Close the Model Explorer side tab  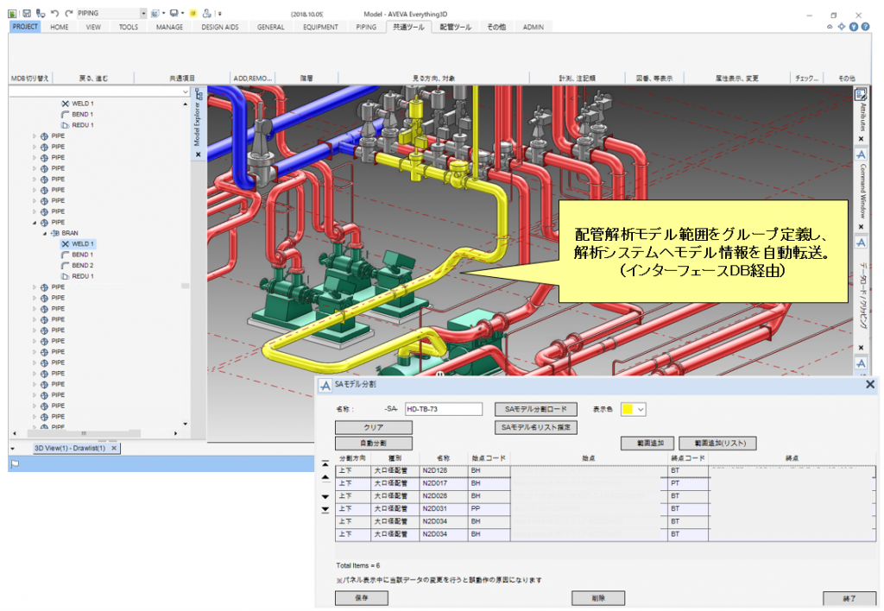(198, 154)
